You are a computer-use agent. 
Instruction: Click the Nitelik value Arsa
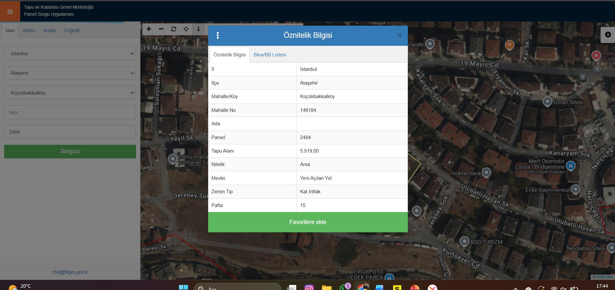point(305,164)
